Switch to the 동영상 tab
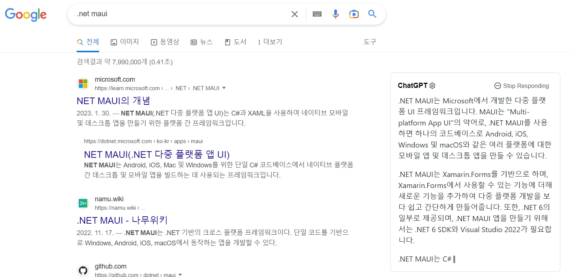The width and height of the screenshot is (571, 277). 165,42
